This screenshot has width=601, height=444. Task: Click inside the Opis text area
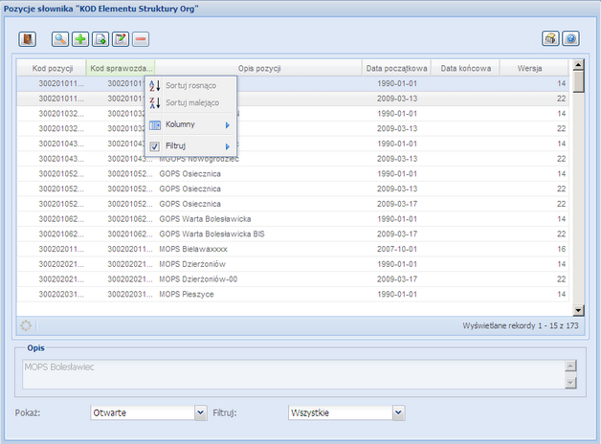tap(287, 374)
